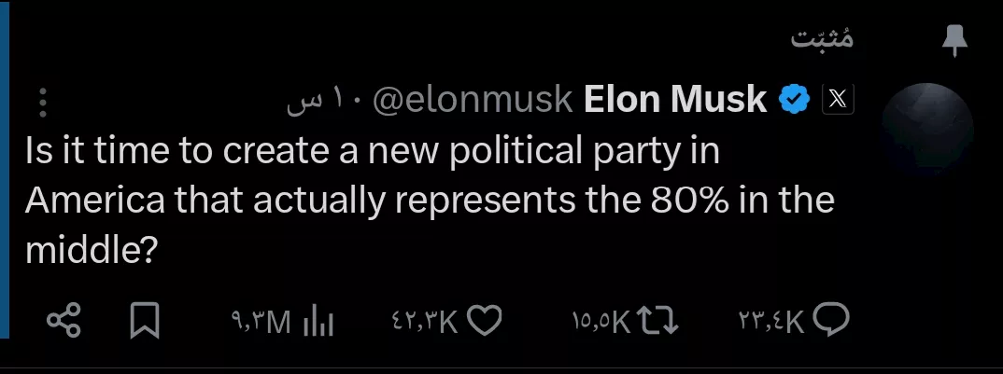Open the @elonmusk handle link
The image size is (1003, 374).
click(472, 100)
